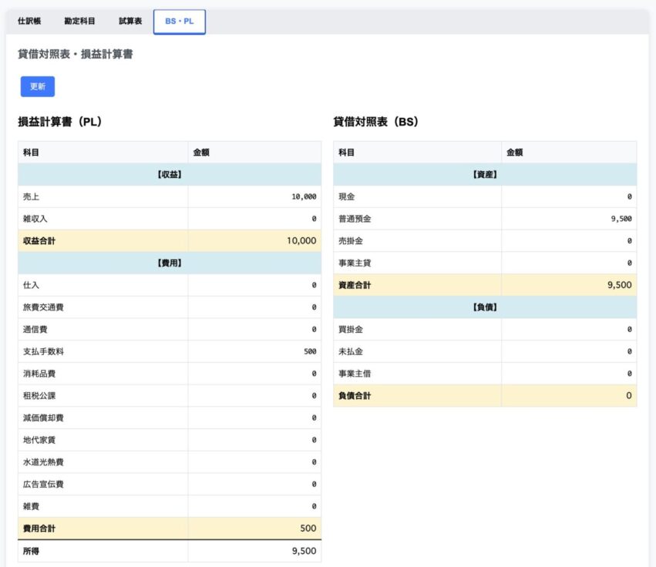Viewport: 656px width, 567px height.
Task: Click the 通信費 account label
Action: click(35, 330)
